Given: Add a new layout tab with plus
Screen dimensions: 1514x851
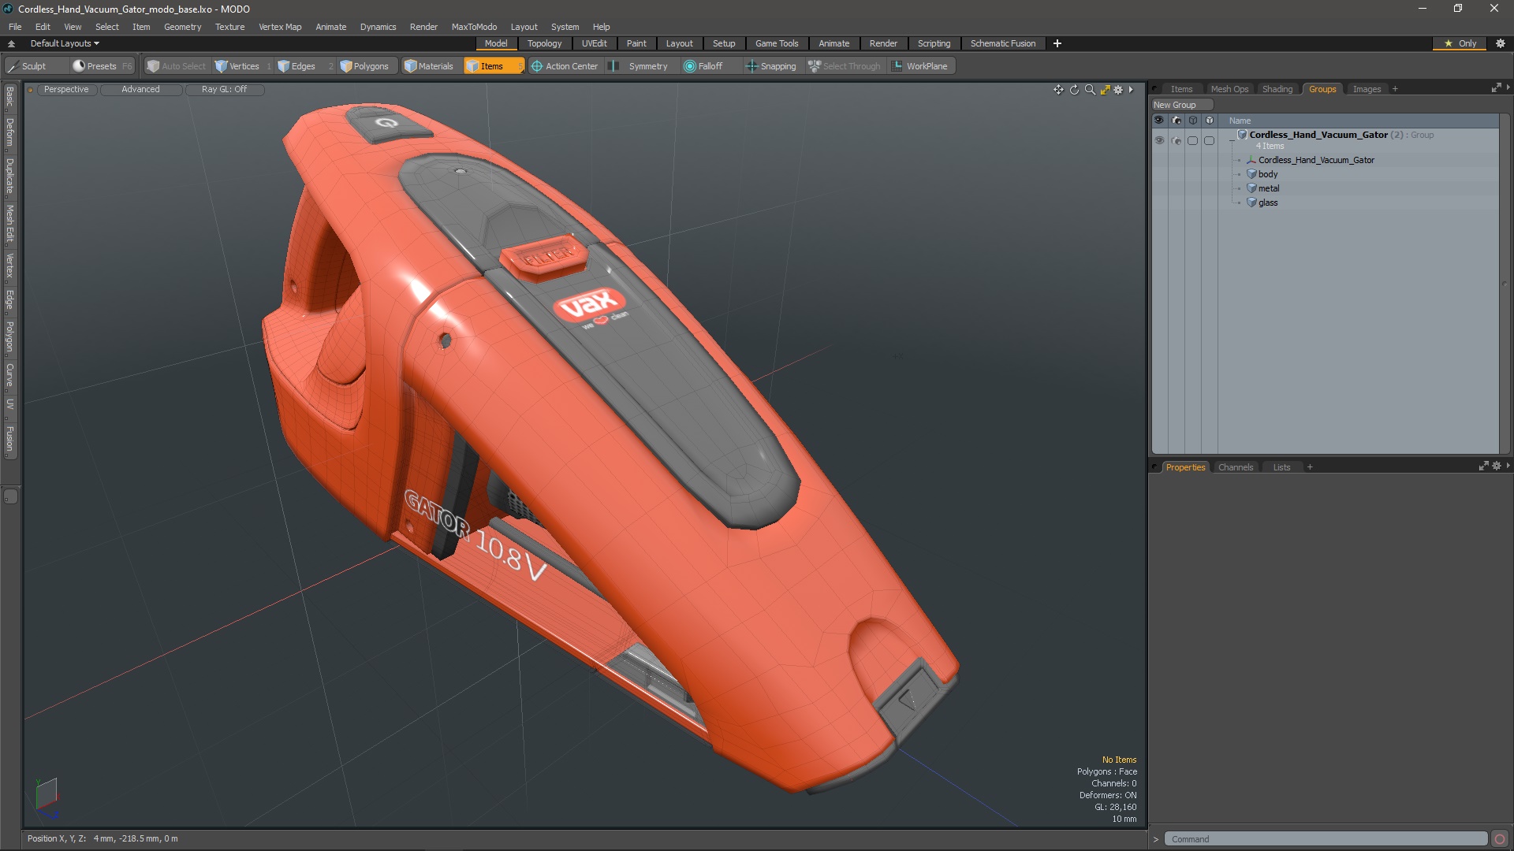Looking at the screenshot, I should tap(1057, 43).
